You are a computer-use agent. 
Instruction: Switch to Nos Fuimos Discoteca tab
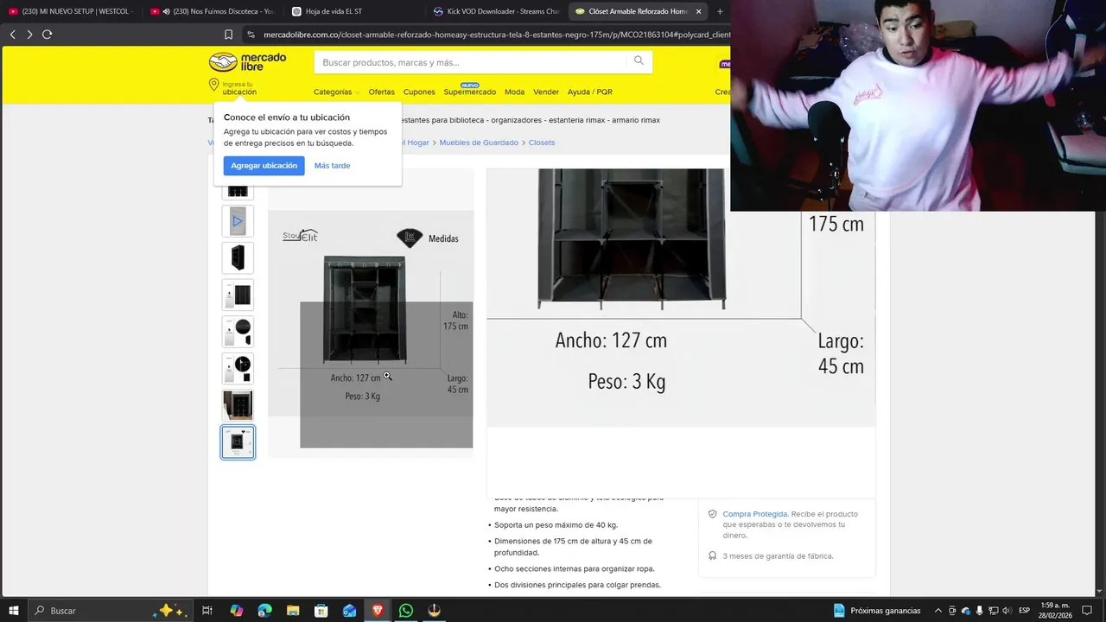pyautogui.click(x=213, y=11)
